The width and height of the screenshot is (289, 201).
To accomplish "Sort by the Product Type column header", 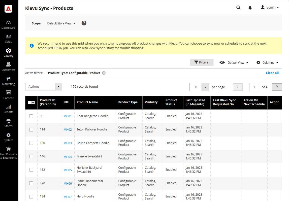I will pos(129,103).
